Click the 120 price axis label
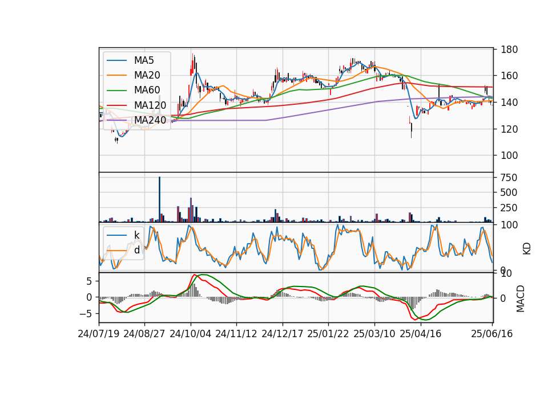The image size is (548, 393). (x=509, y=129)
